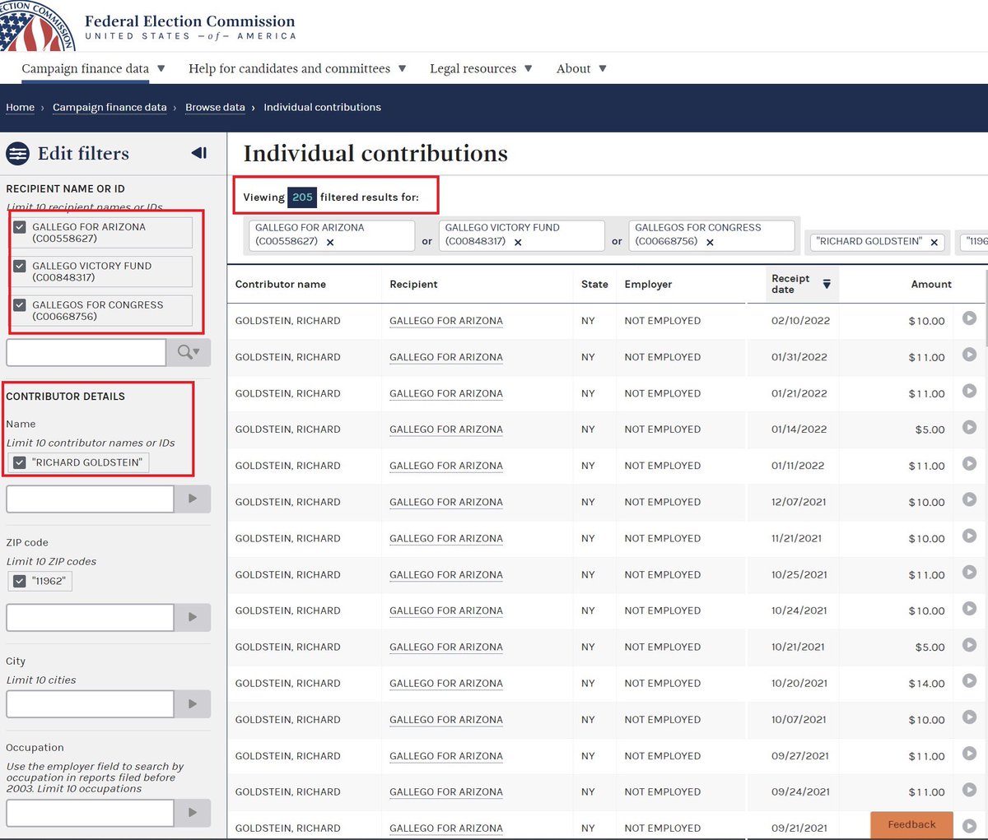Click the Amount column header
Image resolution: width=988 pixels, height=840 pixels.
click(x=931, y=284)
